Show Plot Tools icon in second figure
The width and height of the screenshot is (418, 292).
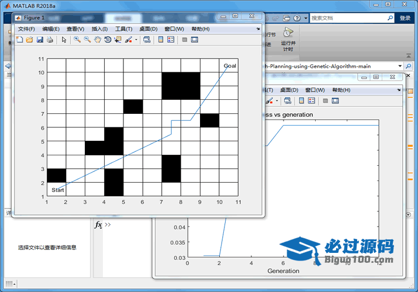(x=336, y=100)
